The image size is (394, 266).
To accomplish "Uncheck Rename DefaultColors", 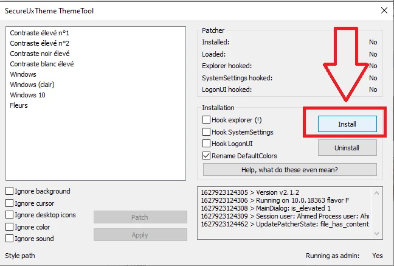I will pyautogui.click(x=207, y=155).
